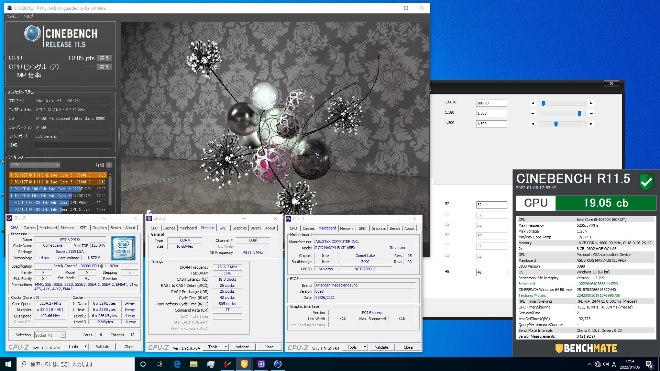This screenshot has width=660, height=371.
Task: Expand Tools dropdown arrow in Mainboard tab window
Action: tap(365, 347)
